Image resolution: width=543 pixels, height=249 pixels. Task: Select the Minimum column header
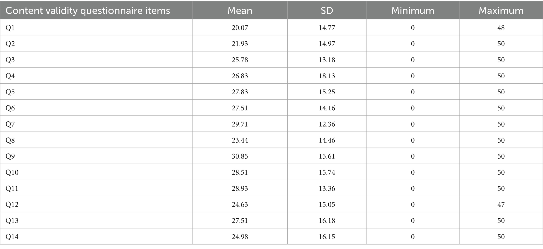[413, 11]
